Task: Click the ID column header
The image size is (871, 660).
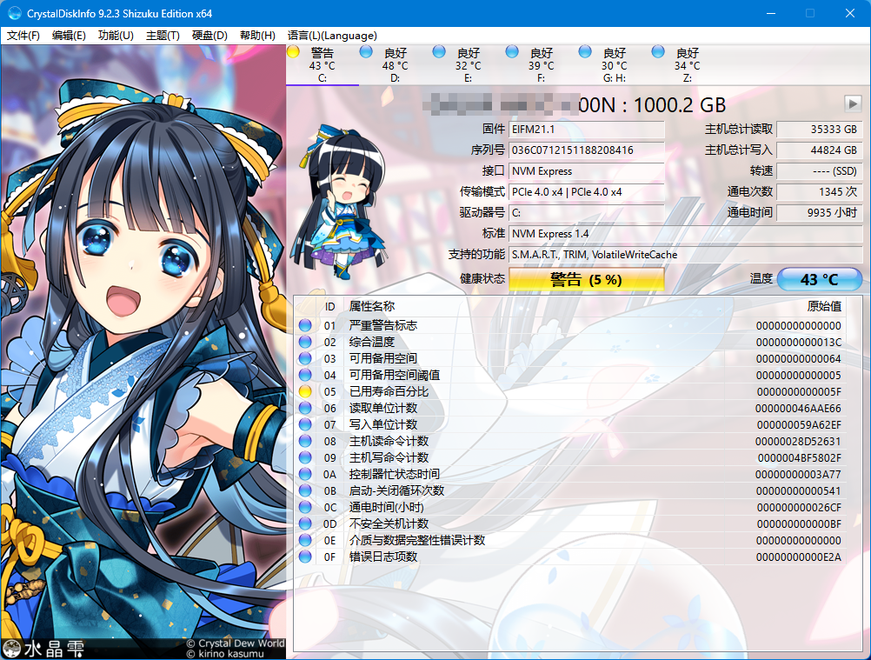Action: (330, 306)
